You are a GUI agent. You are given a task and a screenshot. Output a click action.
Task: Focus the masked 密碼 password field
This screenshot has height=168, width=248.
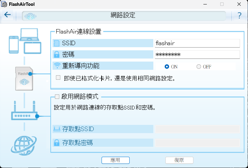pyautogui.click(x=197, y=55)
